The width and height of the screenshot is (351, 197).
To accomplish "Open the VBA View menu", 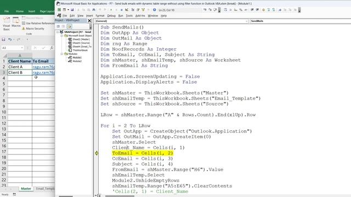I will (80, 16).
